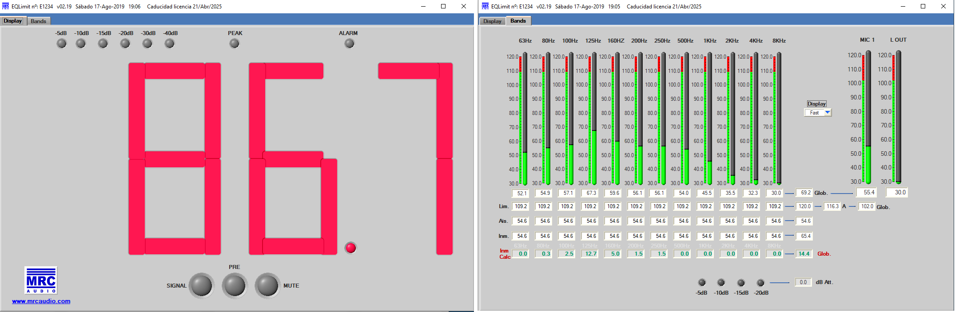Click the -10dB attenuation LED in Bands window

(721, 283)
